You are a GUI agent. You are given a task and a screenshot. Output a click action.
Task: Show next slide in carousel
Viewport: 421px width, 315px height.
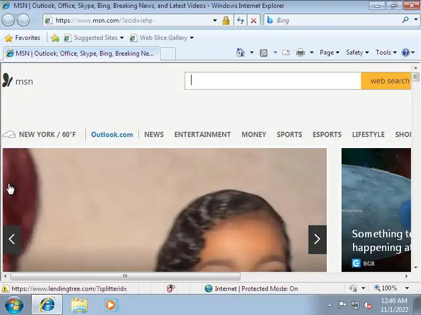[317, 239]
